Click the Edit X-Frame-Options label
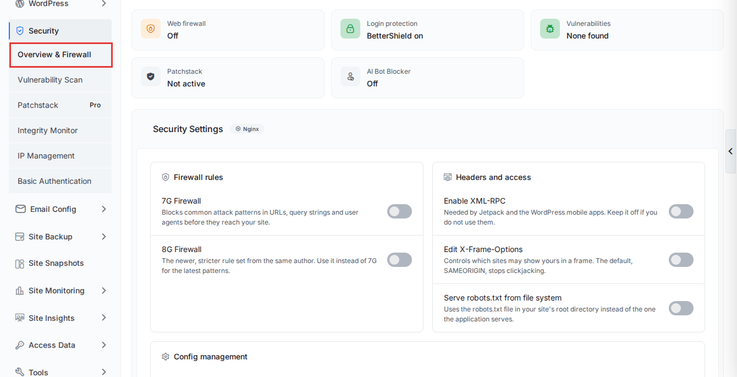Image resolution: width=737 pixels, height=377 pixels. pos(483,249)
